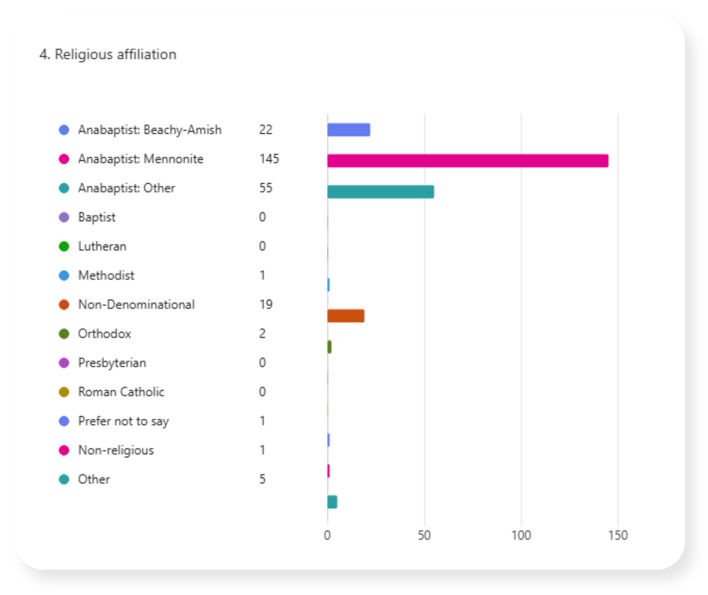Click the blue Beachy-Amish bar
This screenshot has height=595, width=708.
coord(349,130)
